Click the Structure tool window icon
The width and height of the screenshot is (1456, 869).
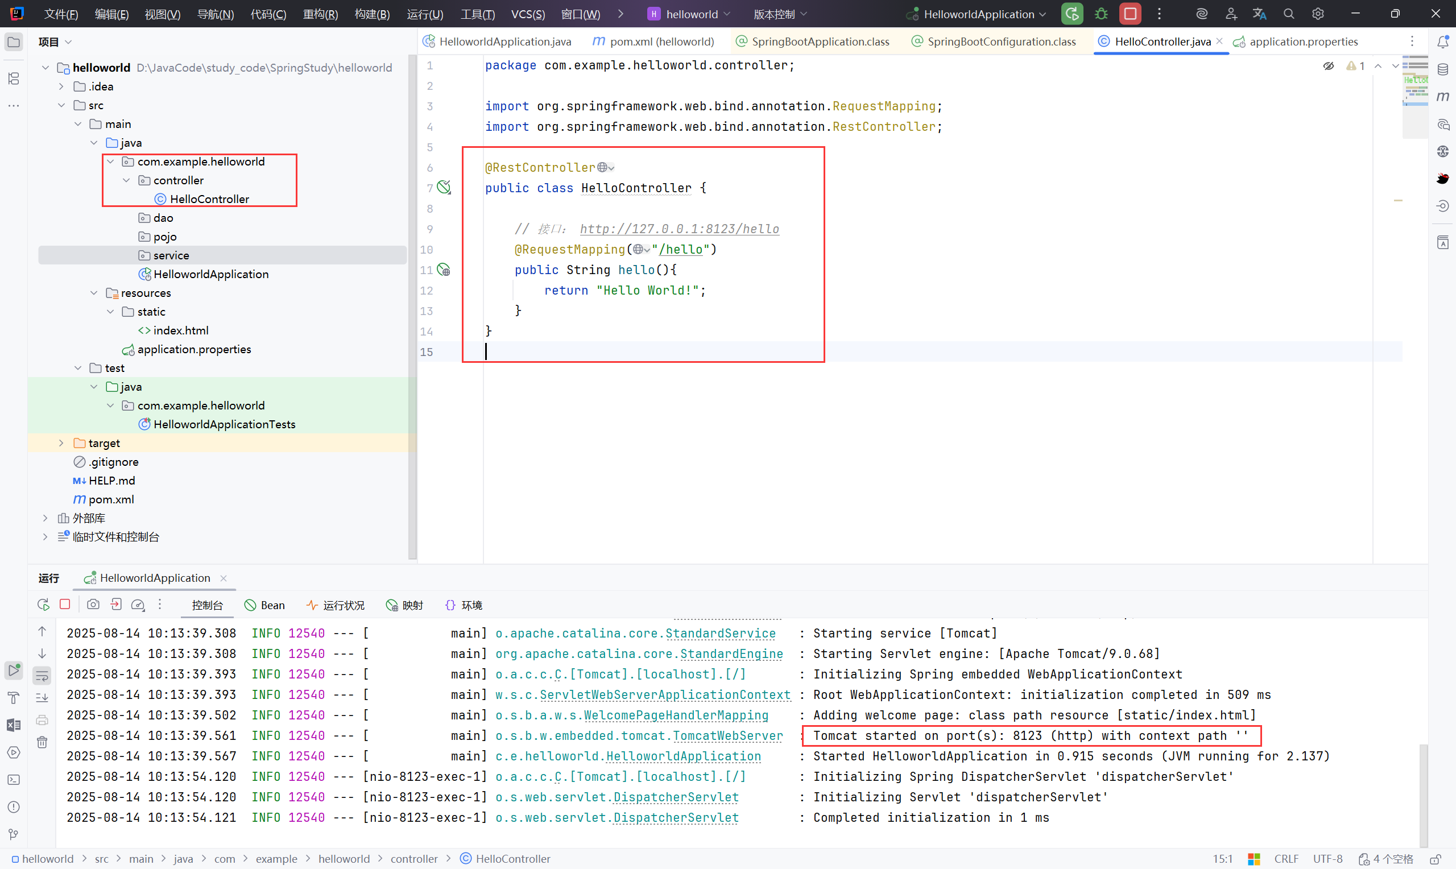point(14,78)
